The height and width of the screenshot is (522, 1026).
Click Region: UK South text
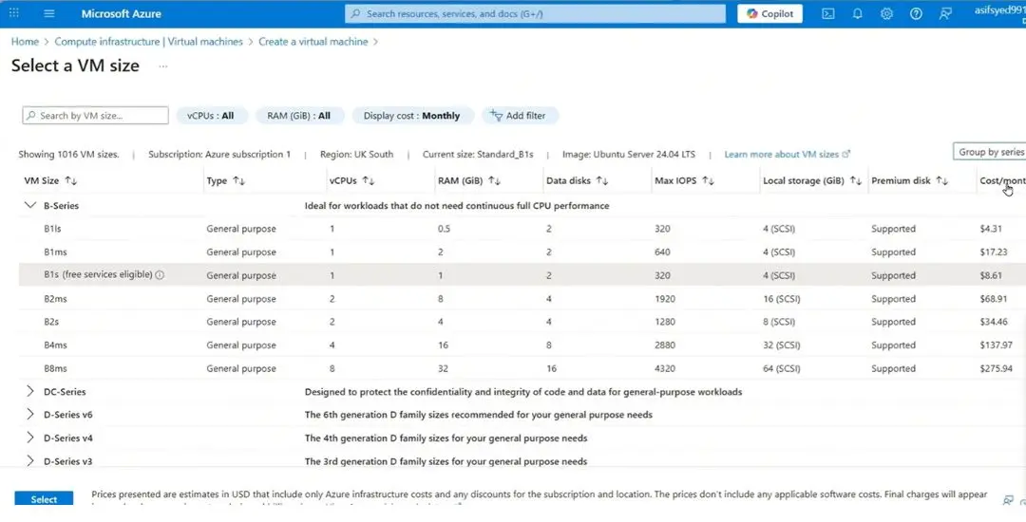point(356,155)
